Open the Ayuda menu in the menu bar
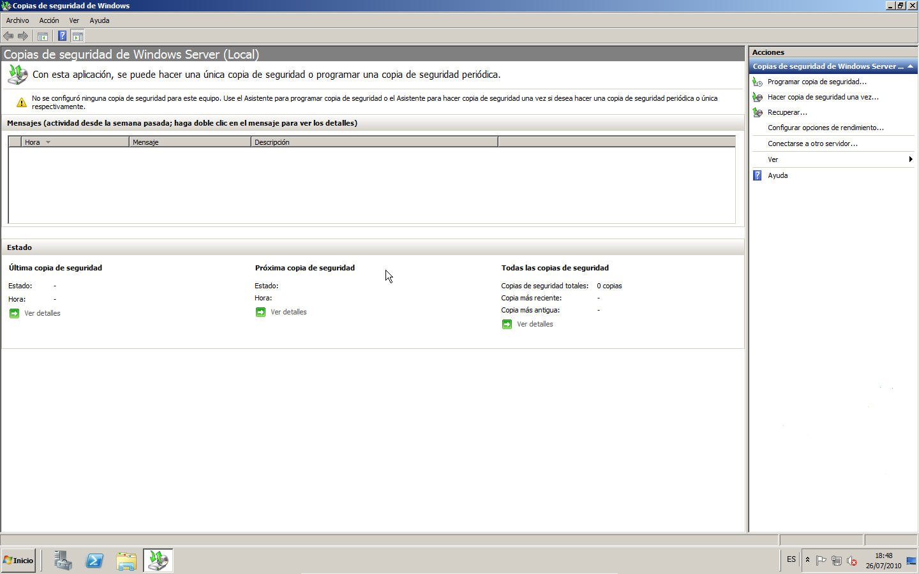919x574 pixels. tap(99, 20)
